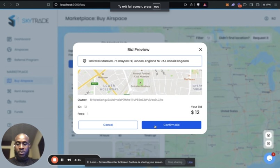
Task: Click the VPN button
Action: [x=267, y=5]
